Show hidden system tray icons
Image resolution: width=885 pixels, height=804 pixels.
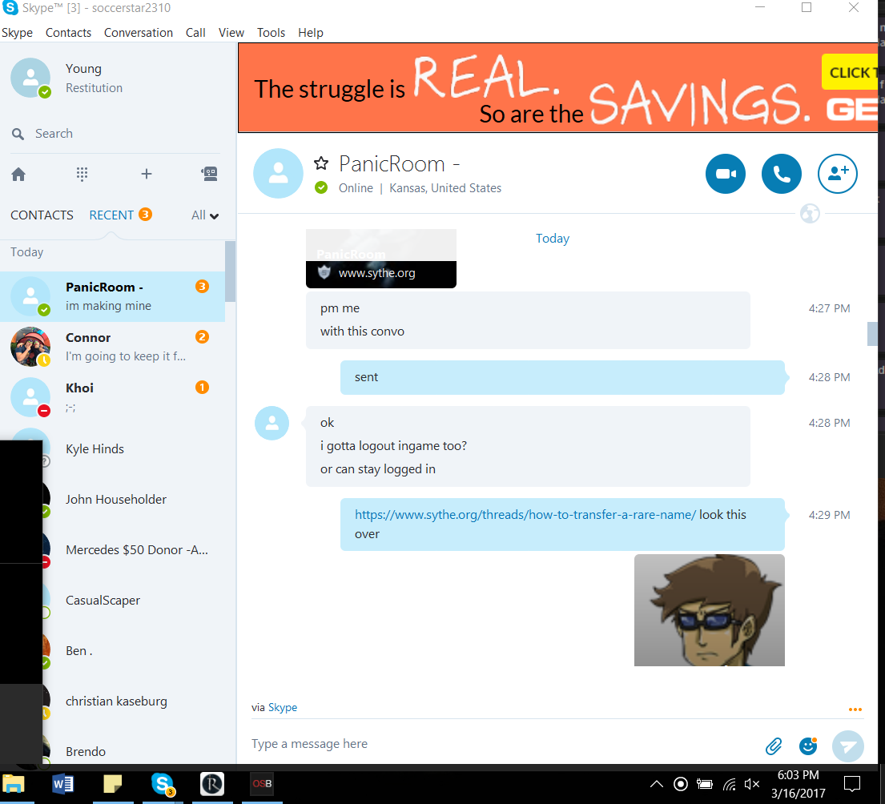tap(657, 784)
